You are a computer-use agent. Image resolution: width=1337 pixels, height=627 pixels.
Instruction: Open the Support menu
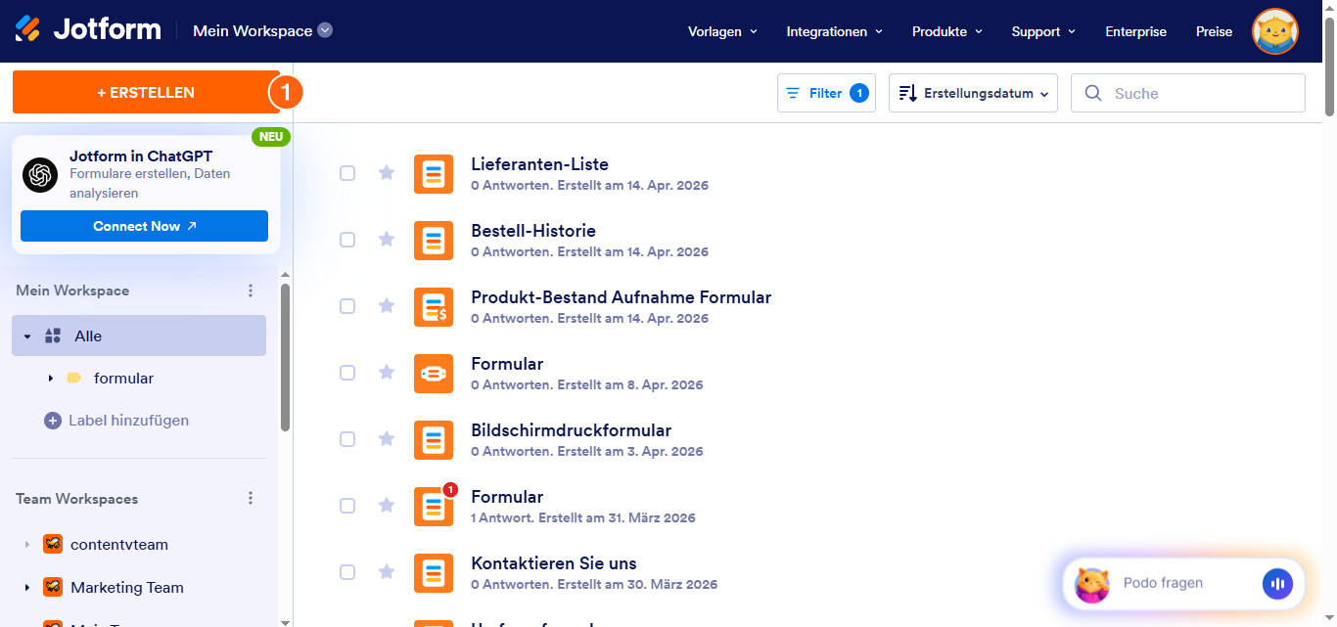(1042, 31)
